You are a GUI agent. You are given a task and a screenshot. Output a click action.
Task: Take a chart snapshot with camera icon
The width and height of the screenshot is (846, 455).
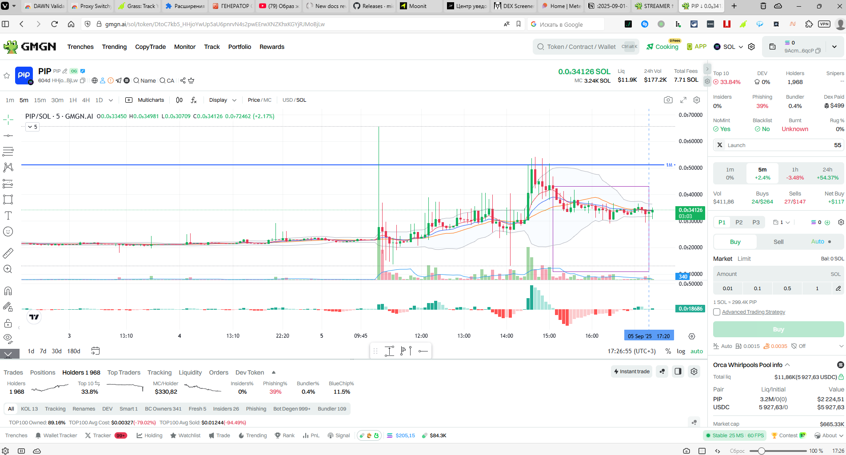[x=668, y=100]
